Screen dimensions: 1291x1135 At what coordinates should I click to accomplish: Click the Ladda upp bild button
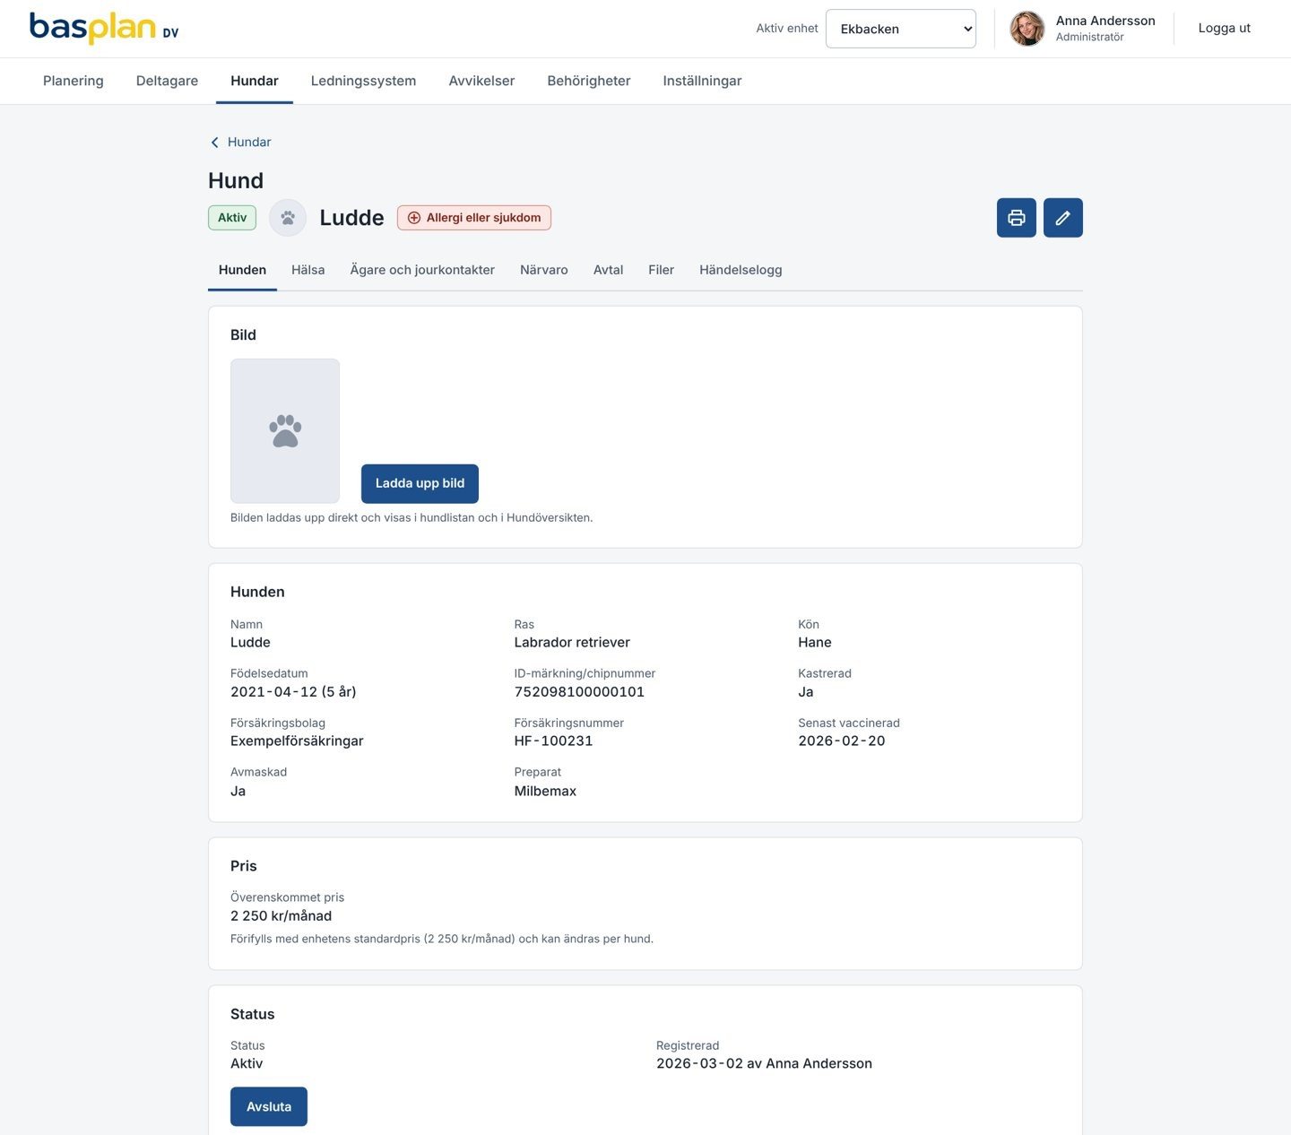(420, 483)
